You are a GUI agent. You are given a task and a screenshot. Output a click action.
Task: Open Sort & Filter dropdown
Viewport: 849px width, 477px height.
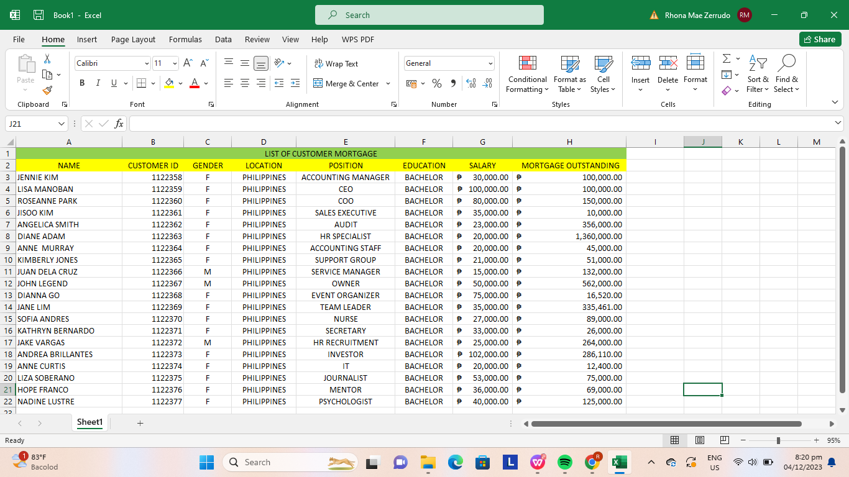[x=758, y=75]
